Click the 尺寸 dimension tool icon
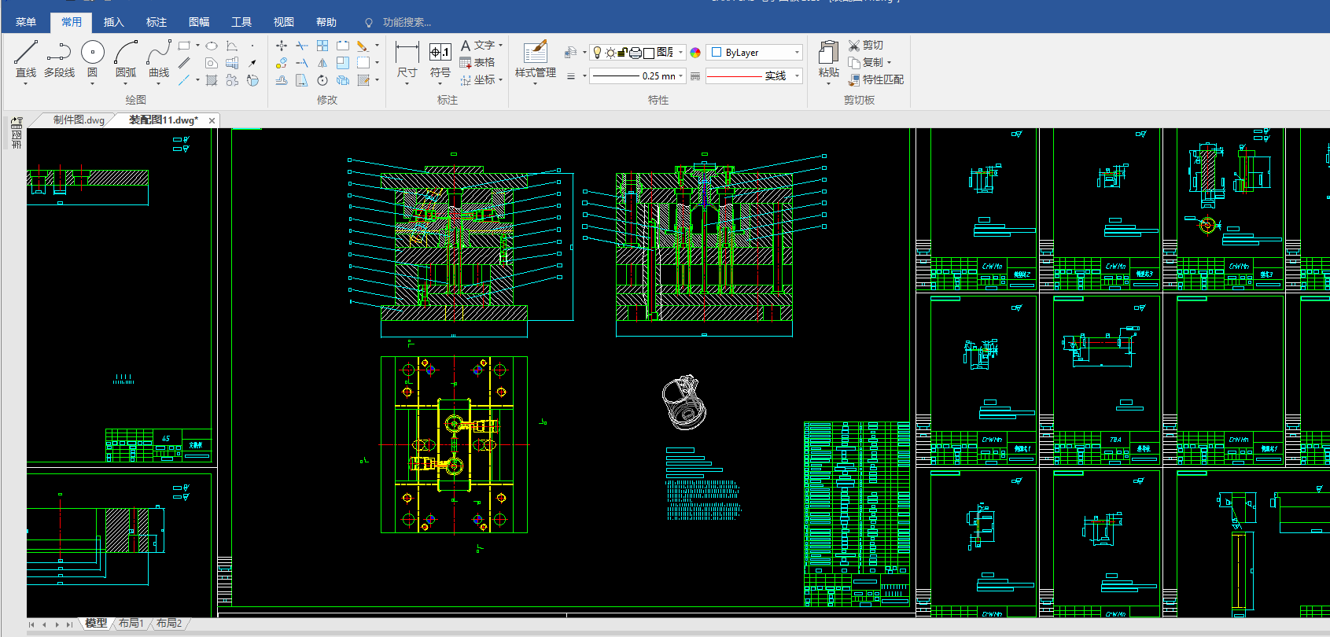 click(x=407, y=53)
